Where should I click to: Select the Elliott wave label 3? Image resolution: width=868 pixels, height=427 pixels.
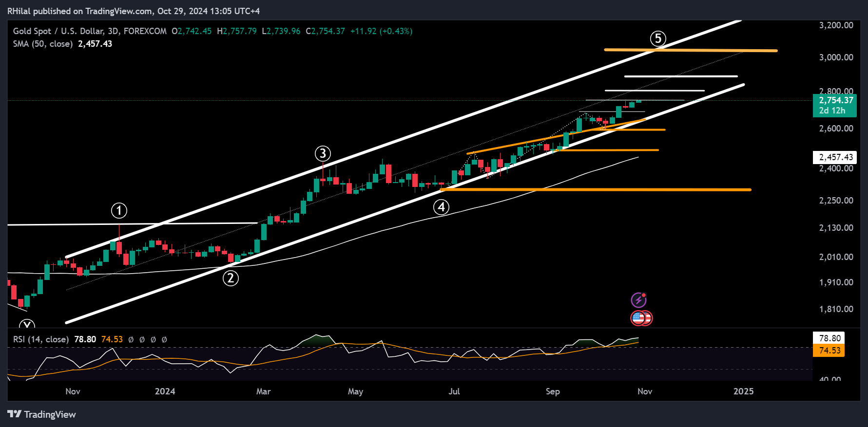tap(323, 154)
